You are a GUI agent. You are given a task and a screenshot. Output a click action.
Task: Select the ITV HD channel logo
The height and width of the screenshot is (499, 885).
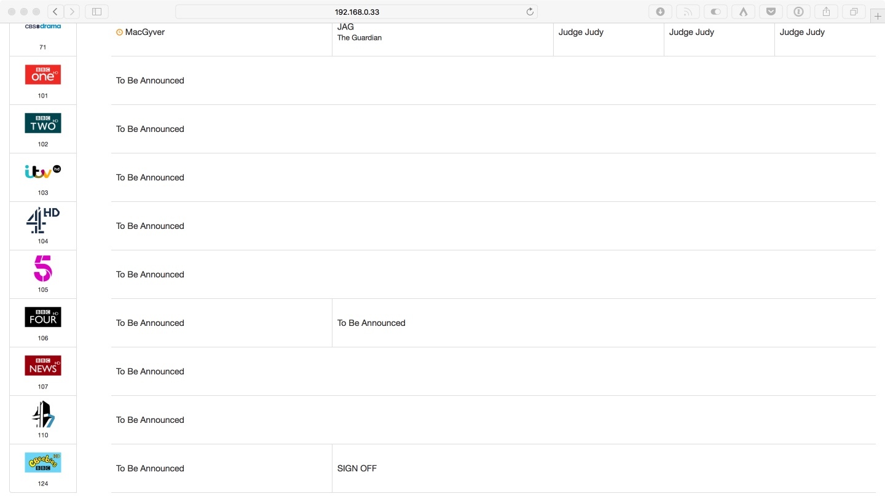(x=43, y=172)
